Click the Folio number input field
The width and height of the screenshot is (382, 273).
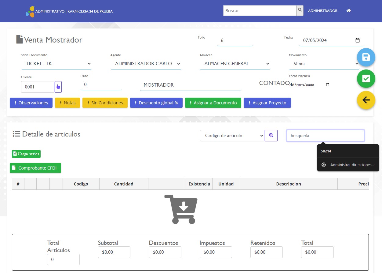[x=235, y=40]
